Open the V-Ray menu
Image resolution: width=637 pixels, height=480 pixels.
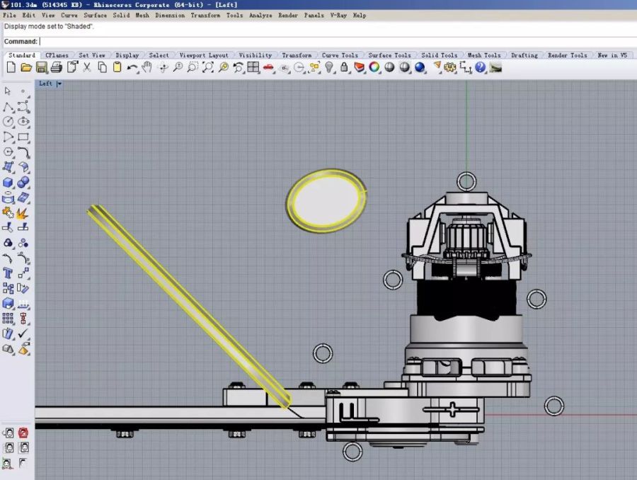point(338,15)
